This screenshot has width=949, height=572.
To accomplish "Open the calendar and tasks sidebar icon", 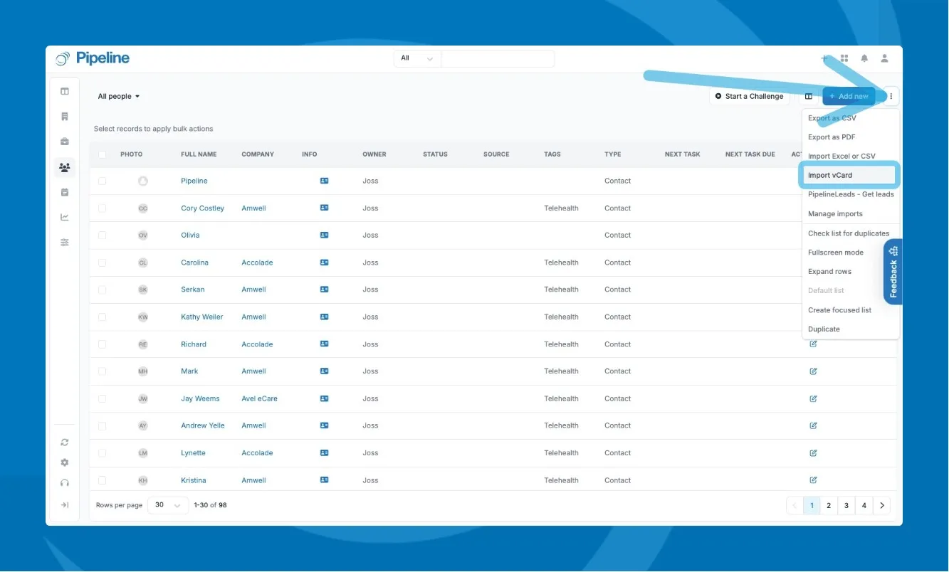I will [x=65, y=192].
